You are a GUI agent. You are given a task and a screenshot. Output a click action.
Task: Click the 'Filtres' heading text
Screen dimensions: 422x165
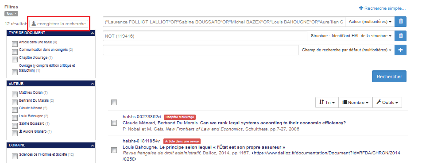click(12, 7)
